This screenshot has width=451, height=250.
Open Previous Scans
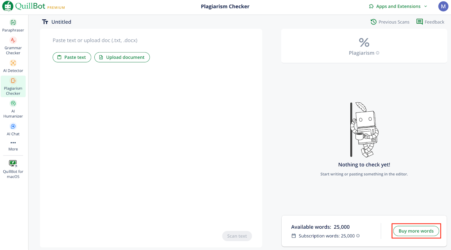click(390, 22)
